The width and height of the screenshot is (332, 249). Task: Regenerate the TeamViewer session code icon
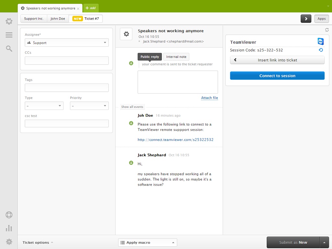[321, 50]
